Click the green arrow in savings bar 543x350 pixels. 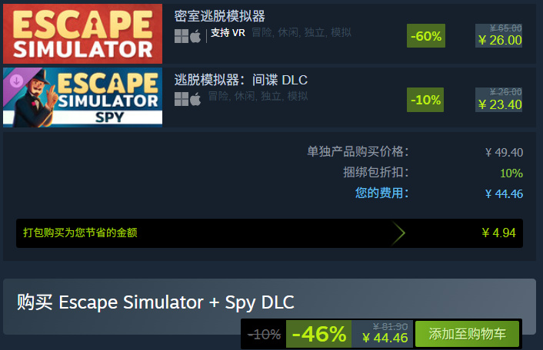tap(398, 233)
